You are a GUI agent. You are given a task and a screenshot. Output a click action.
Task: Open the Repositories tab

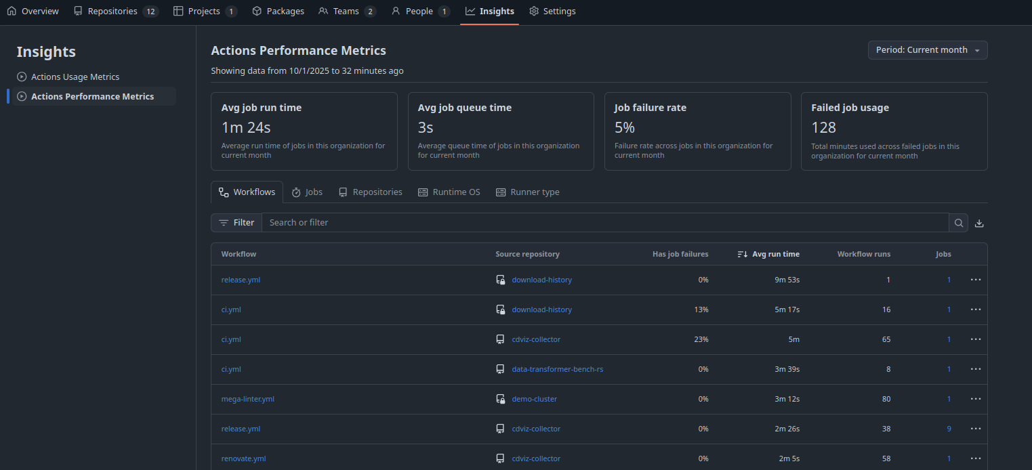pyautogui.click(x=116, y=12)
